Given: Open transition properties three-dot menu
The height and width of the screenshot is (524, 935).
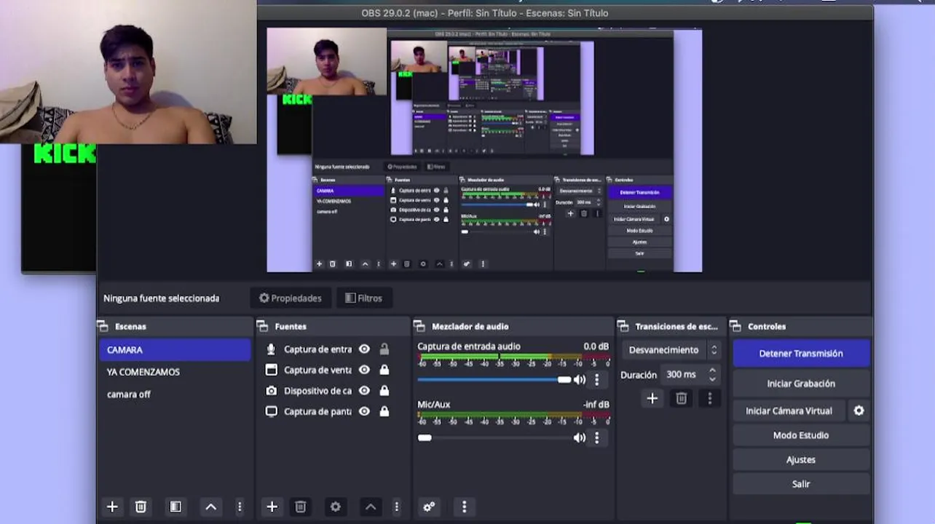Looking at the screenshot, I should pyautogui.click(x=710, y=398).
